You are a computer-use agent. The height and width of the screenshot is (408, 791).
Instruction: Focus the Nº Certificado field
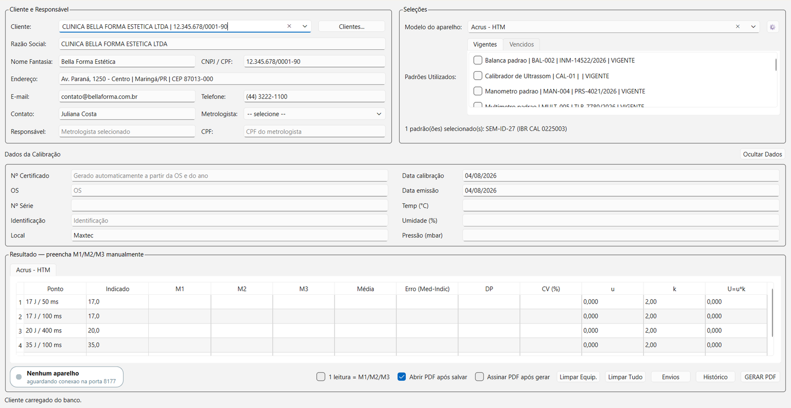[x=229, y=176]
